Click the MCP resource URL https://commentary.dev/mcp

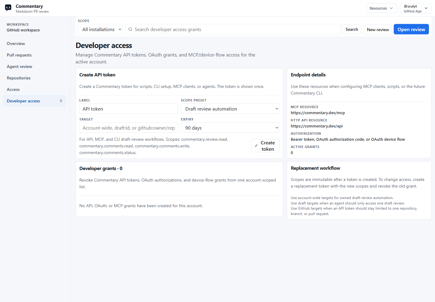click(x=318, y=113)
